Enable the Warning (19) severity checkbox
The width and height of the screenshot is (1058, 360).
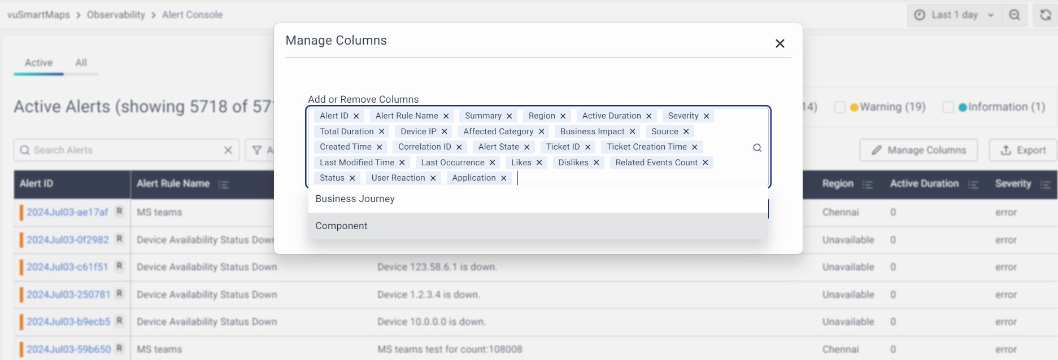(x=840, y=107)
